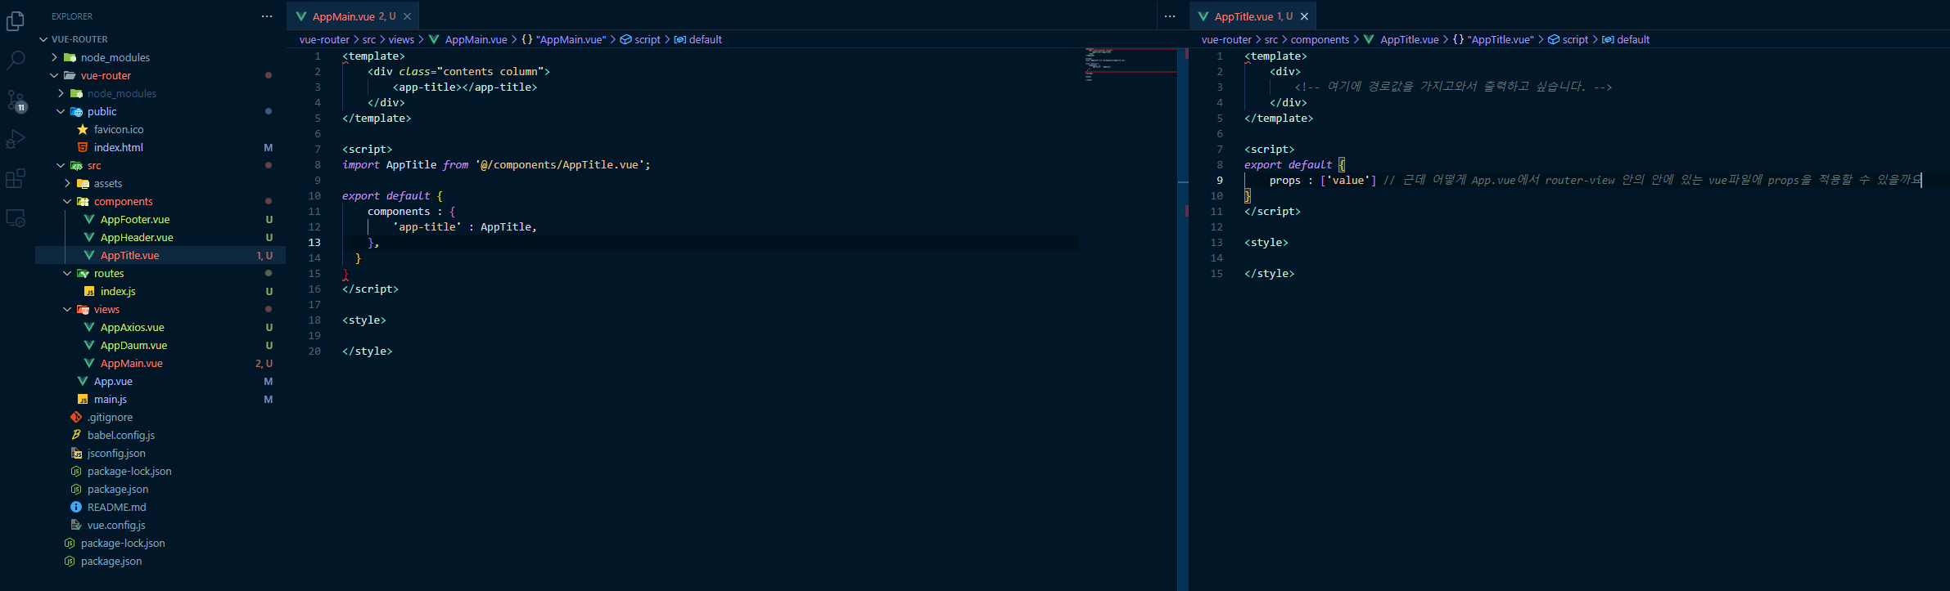The height and width of the screenshot is (591, 1950).
Task: Click 'app-title' : AppTitle component registration line
Action: click(x=465, y=226)
